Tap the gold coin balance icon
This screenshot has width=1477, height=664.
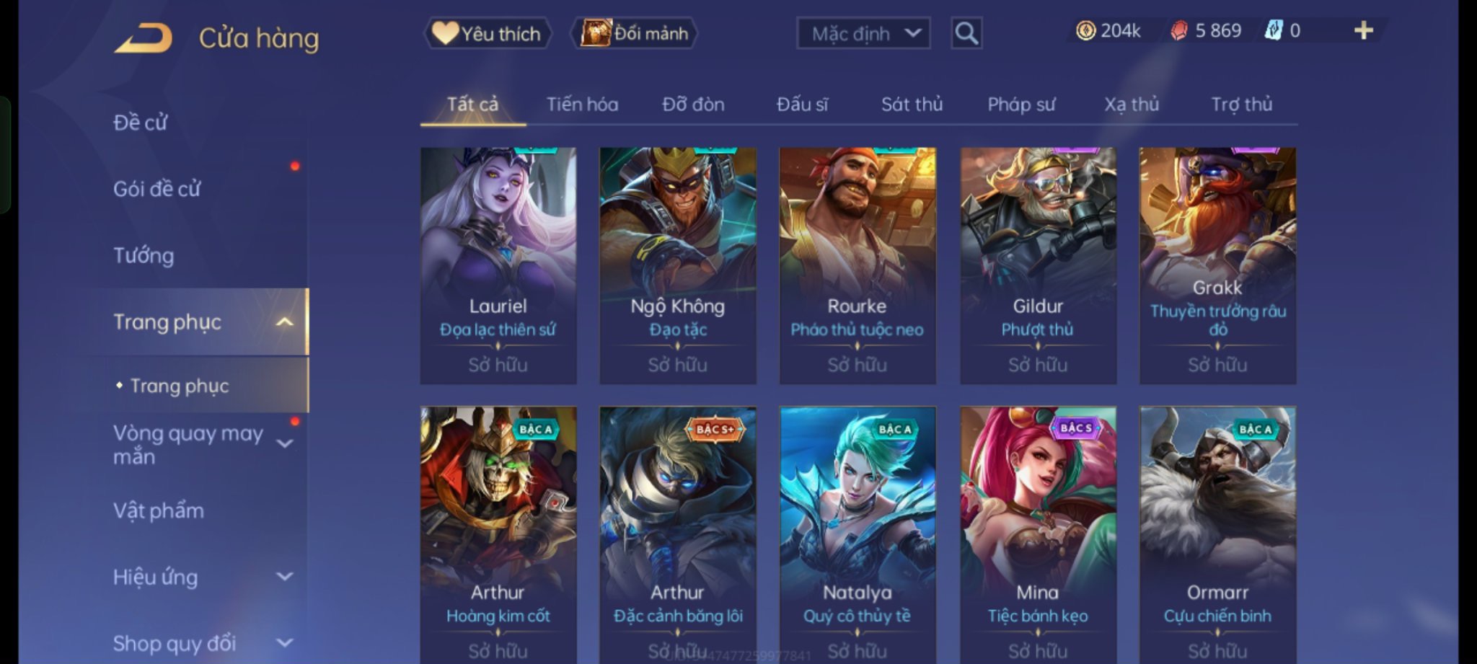(x=1085, y=30)
